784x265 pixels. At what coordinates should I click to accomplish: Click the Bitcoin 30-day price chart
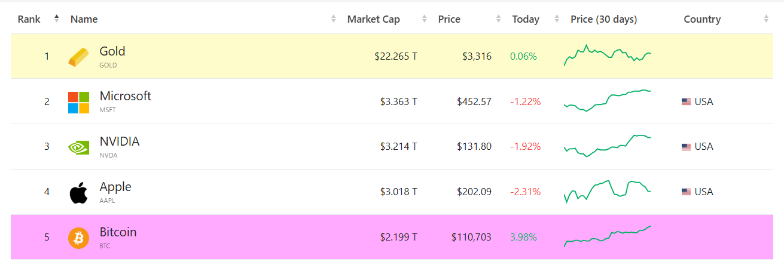point(607,236)
